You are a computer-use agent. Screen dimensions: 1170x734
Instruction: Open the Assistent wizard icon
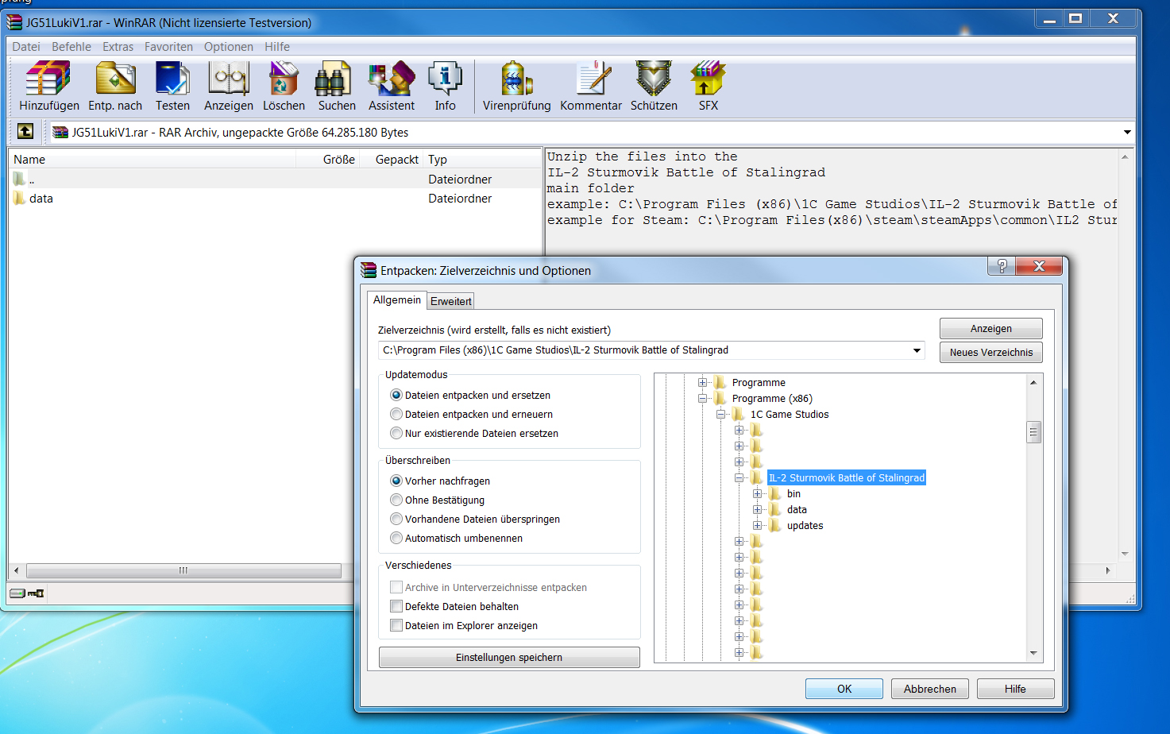[392, 79]
